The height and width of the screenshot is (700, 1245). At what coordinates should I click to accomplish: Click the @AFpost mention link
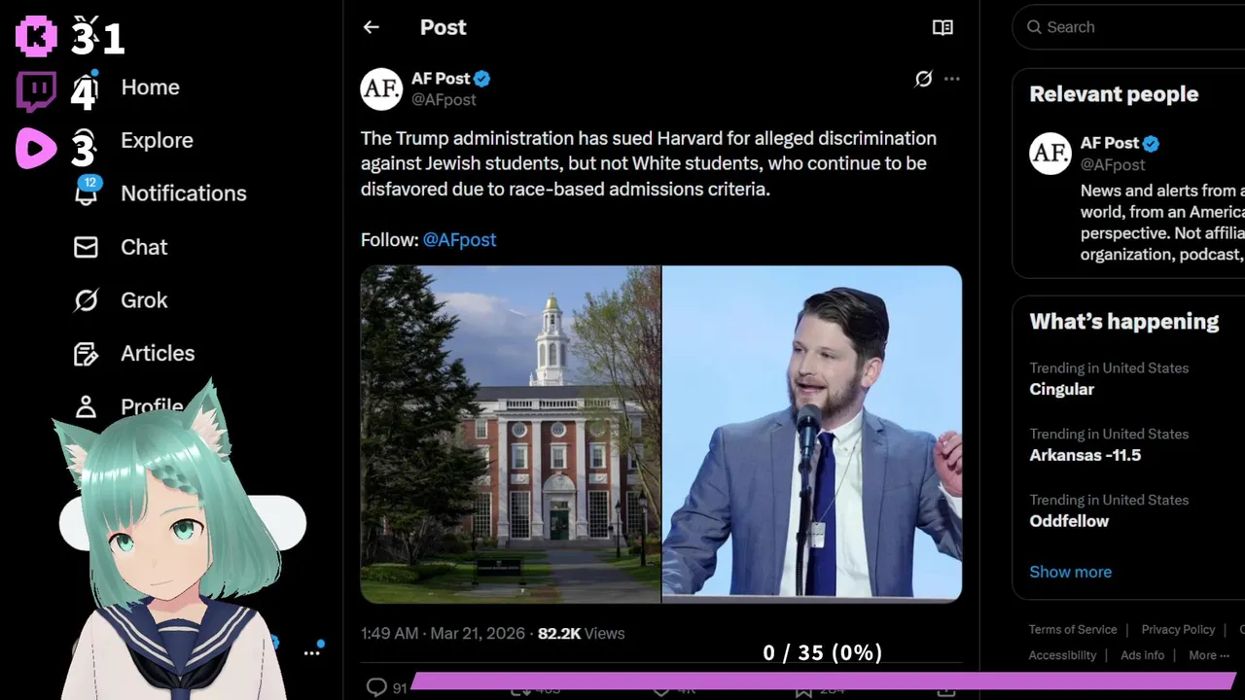pyautogui.click(x=459, y=239)
